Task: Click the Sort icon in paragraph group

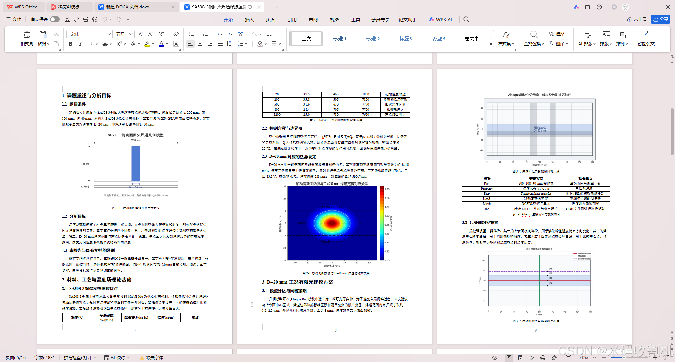Action: click(269, 34)
